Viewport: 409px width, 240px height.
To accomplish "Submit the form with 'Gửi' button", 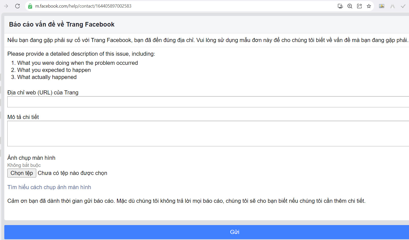I will point(207,232).
